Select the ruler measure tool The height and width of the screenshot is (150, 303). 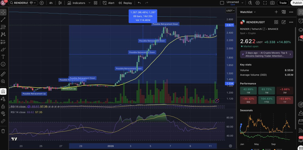(x=3, y=74)
